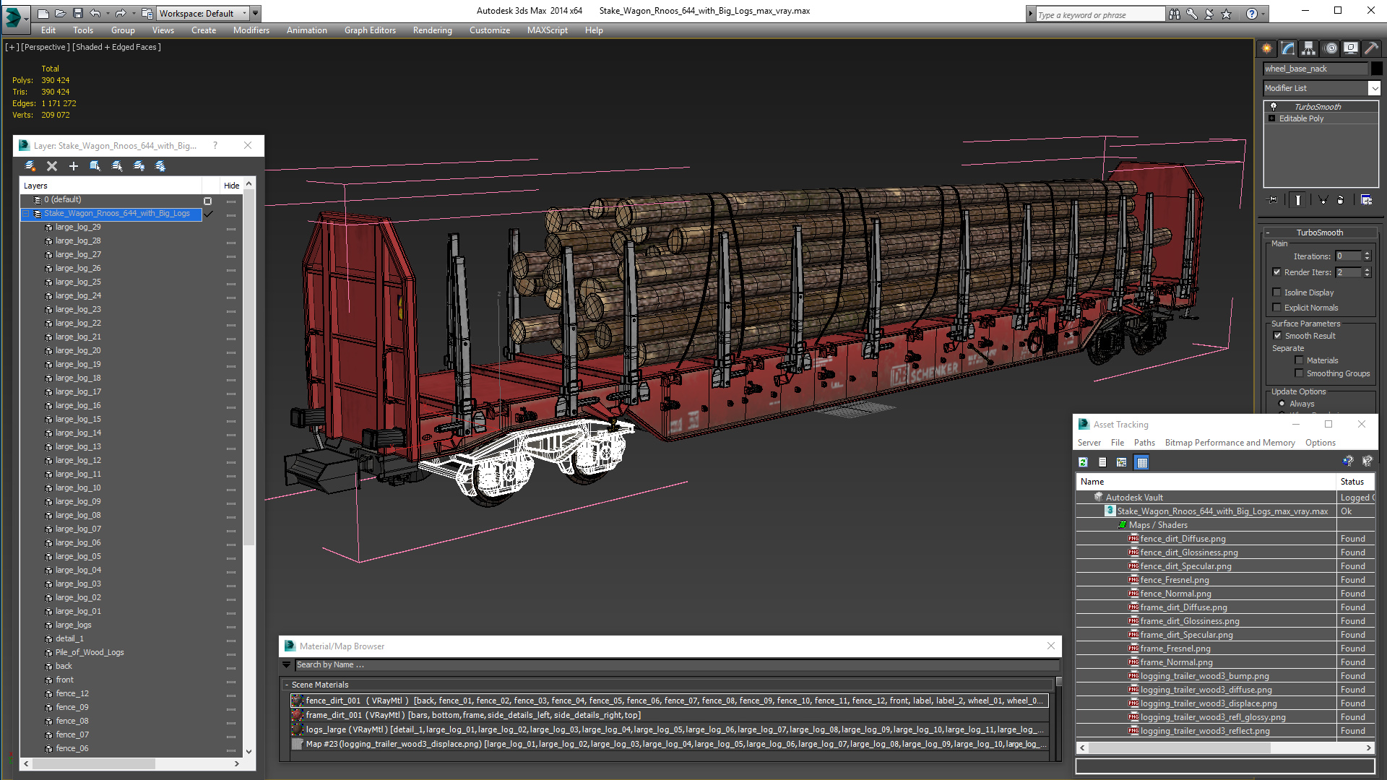The image size is (1387, 780).
Task: Enable Separate by Materials checkbox
Action: tap(1300, 360)
